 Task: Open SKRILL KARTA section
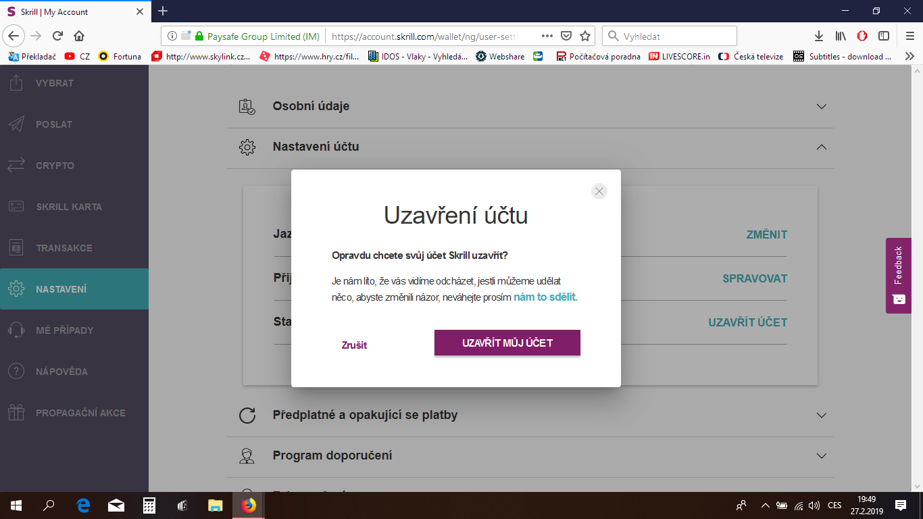(74, 207)
